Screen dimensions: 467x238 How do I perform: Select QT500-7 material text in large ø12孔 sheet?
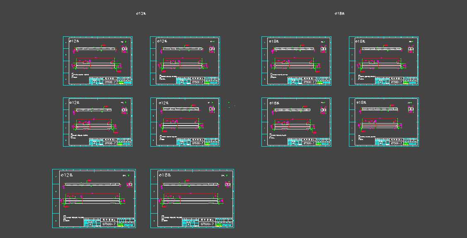pos(109,224)
